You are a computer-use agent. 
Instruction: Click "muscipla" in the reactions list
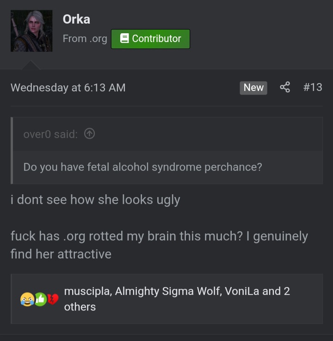click(87, 292)
